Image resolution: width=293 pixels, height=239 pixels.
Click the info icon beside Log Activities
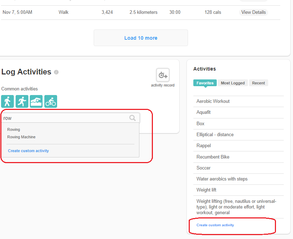pos(56,72)
